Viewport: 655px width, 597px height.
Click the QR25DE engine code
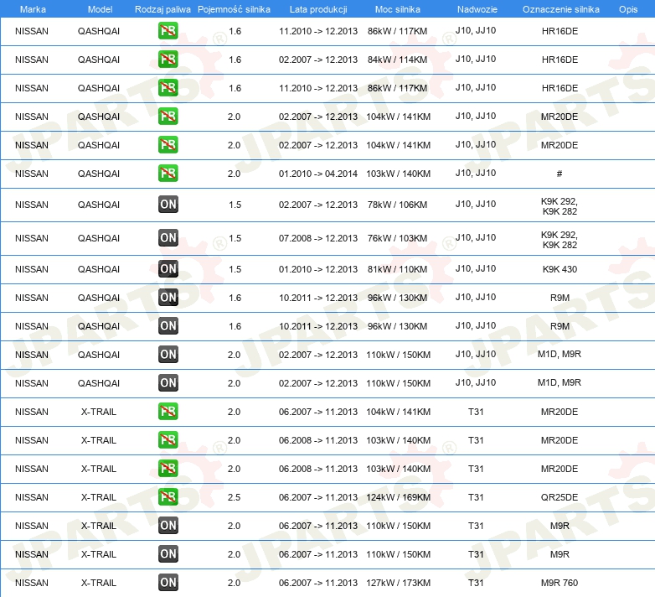560,497
